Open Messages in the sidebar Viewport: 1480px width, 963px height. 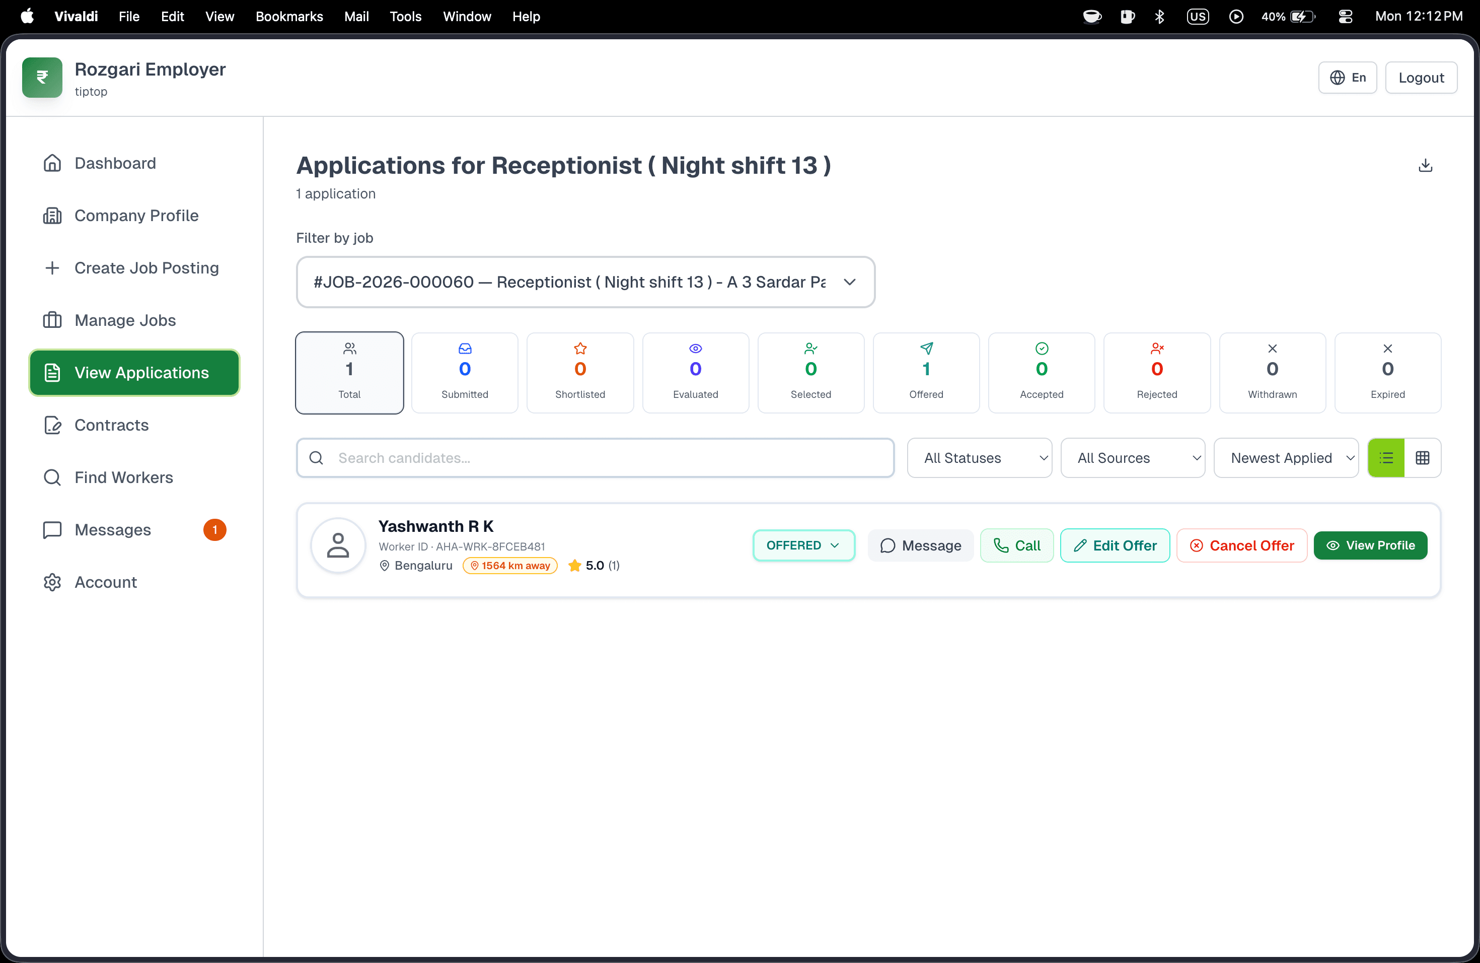pyautogui.click(x=134, y=530)
